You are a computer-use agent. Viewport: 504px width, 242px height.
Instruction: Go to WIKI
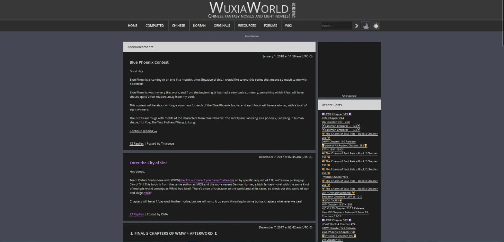point(288,26)
